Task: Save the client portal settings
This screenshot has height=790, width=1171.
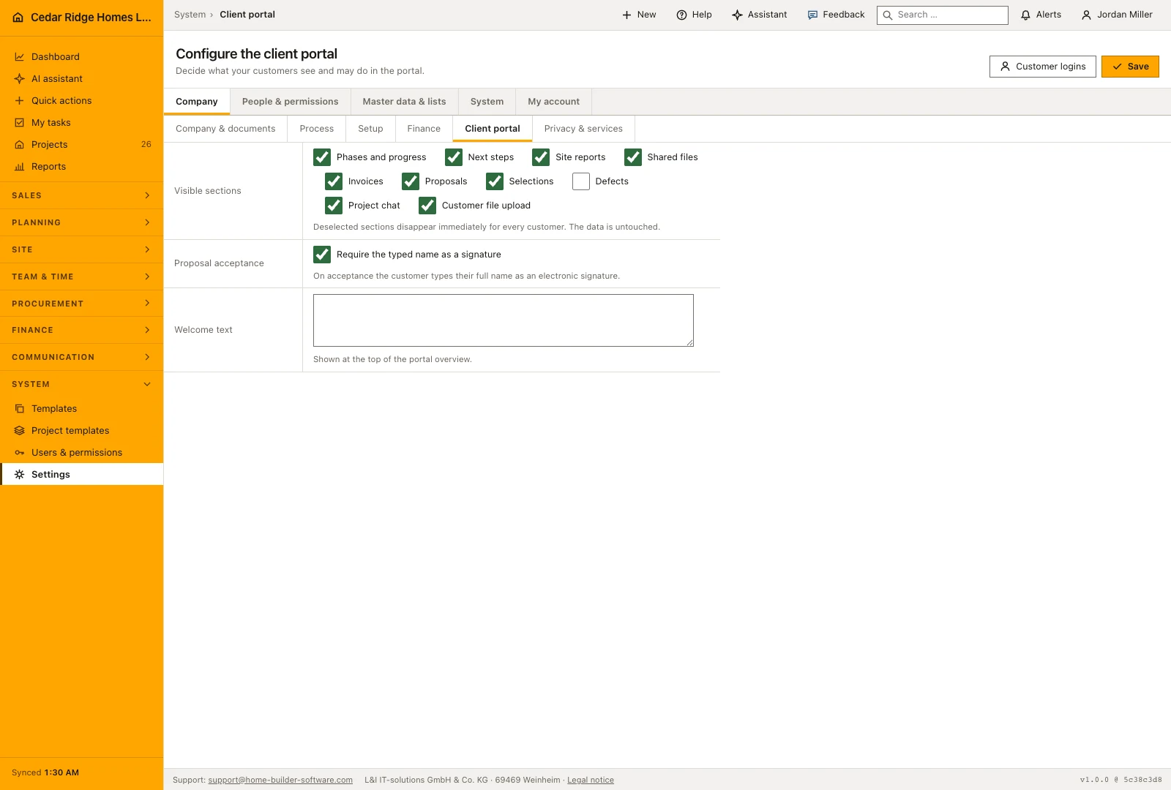Action: pos(1130,67)
